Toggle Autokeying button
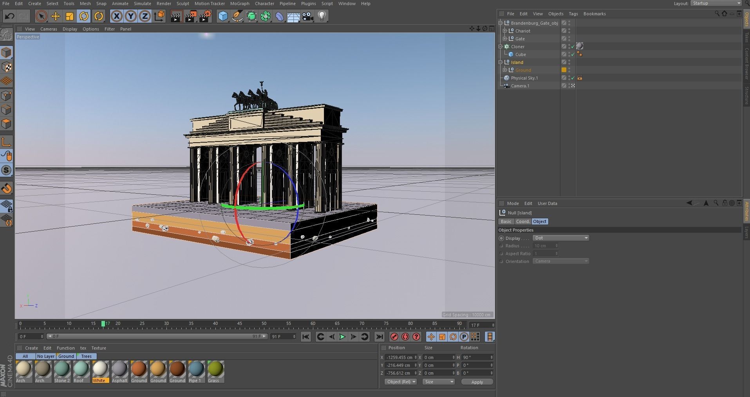750x397 pixels. pyautogui.click(x=405, y=337)
